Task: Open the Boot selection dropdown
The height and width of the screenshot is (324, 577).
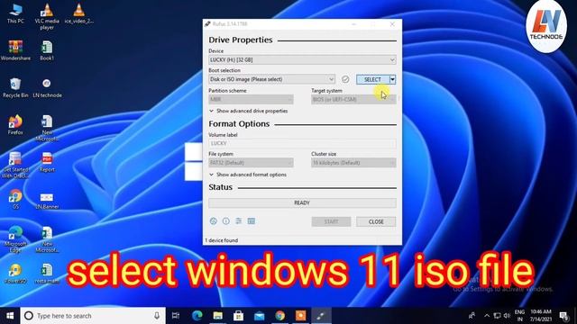Action: [x=271, y=79]
